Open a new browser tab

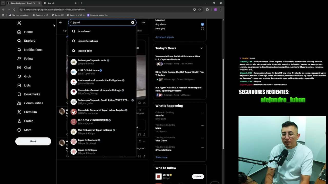pyautogui.click(x=81, y=3)
